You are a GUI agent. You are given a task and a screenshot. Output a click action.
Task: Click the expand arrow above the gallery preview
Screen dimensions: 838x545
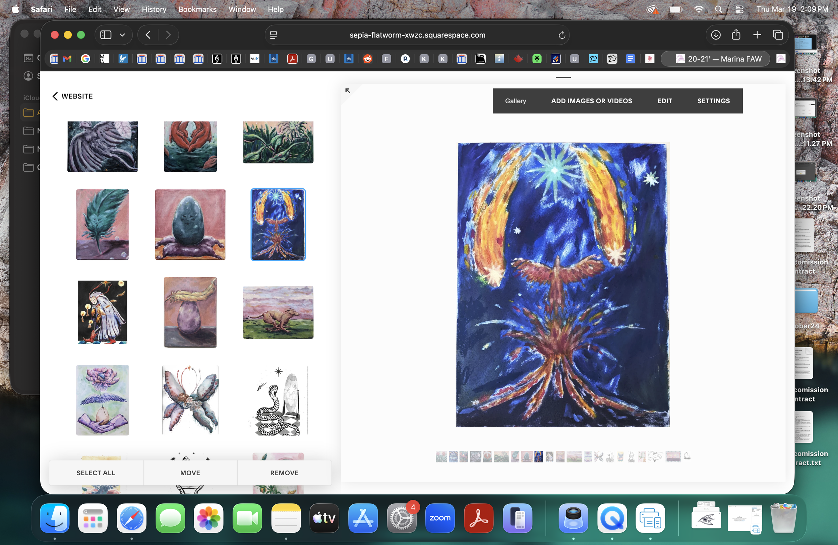pyautogui.click(x=348, y=90)
